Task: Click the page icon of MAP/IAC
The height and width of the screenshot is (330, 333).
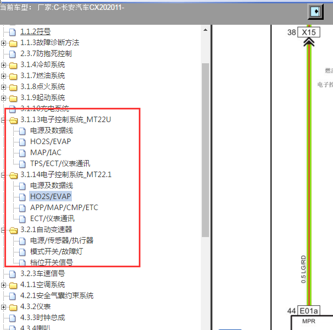Action: point(22,153)
